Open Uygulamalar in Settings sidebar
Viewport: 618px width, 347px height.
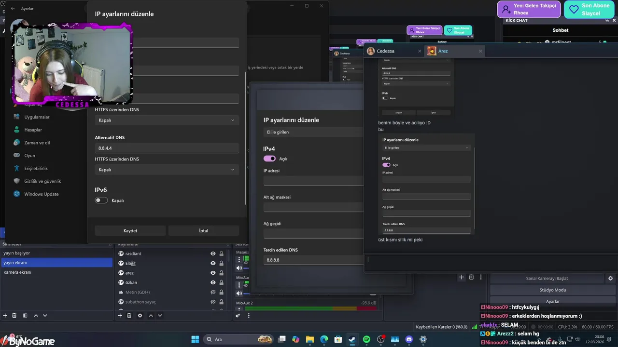tap(37, 117)
